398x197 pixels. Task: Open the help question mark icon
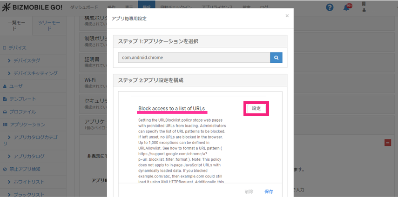(330, 7)
